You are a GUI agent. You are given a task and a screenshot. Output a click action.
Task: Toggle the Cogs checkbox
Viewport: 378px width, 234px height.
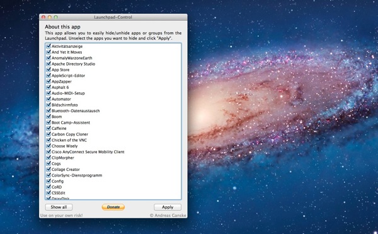(49, 163)
